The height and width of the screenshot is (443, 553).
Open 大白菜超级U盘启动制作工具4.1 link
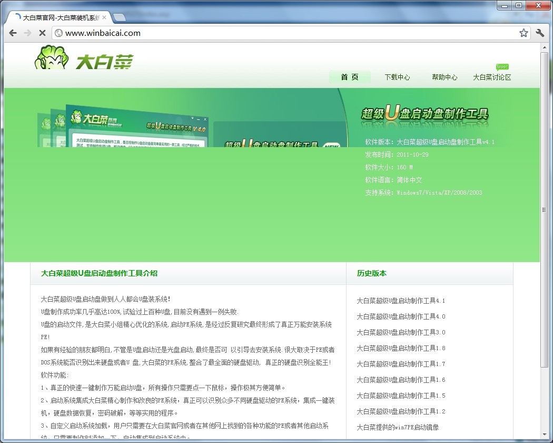click(401, 301)
